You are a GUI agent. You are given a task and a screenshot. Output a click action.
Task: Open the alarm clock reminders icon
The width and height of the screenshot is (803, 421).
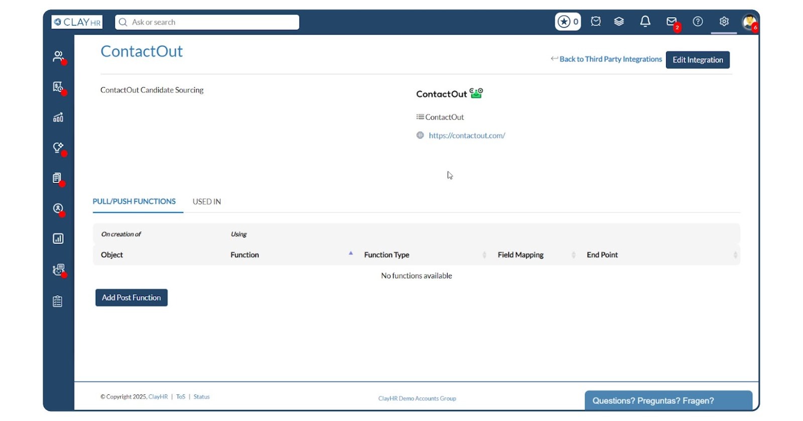click(x=596, y=22)
